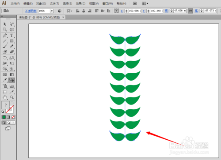Toggle constrain width and height proportions
This screenshot has height=160, width=221.
(x=191, y=11)
